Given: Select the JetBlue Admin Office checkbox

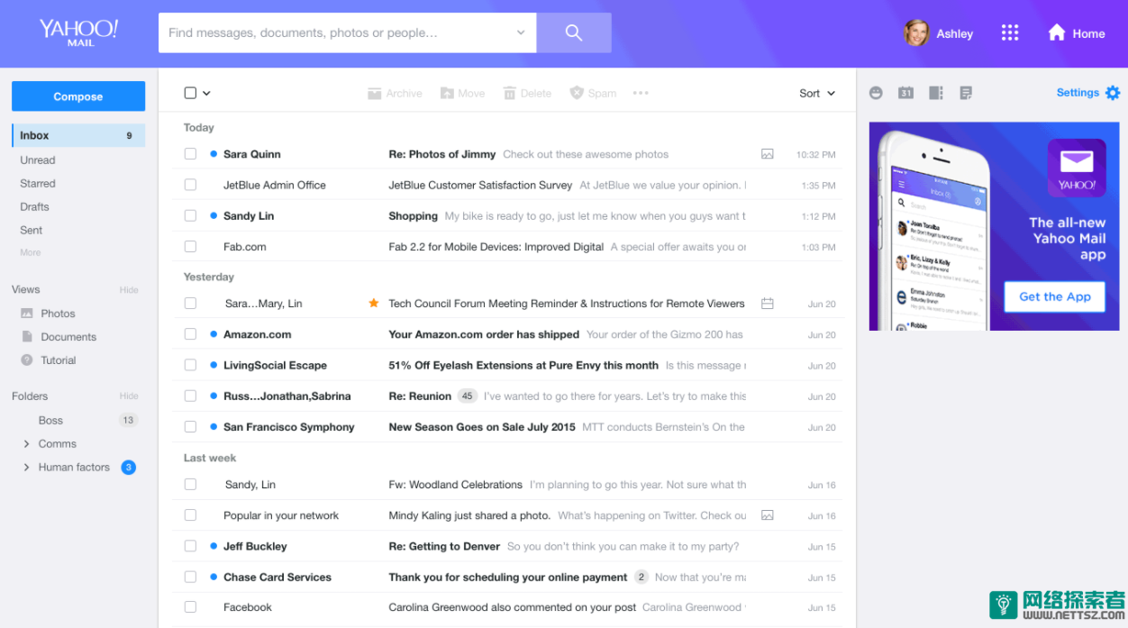Looking at the screenshot, I should click(190, 185).
